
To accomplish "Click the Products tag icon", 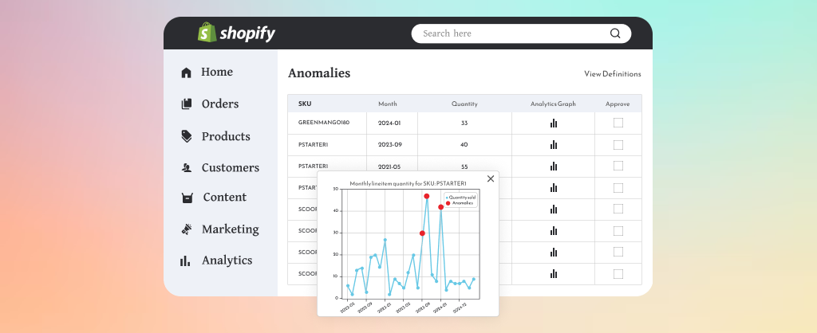I will pos(187,136).
